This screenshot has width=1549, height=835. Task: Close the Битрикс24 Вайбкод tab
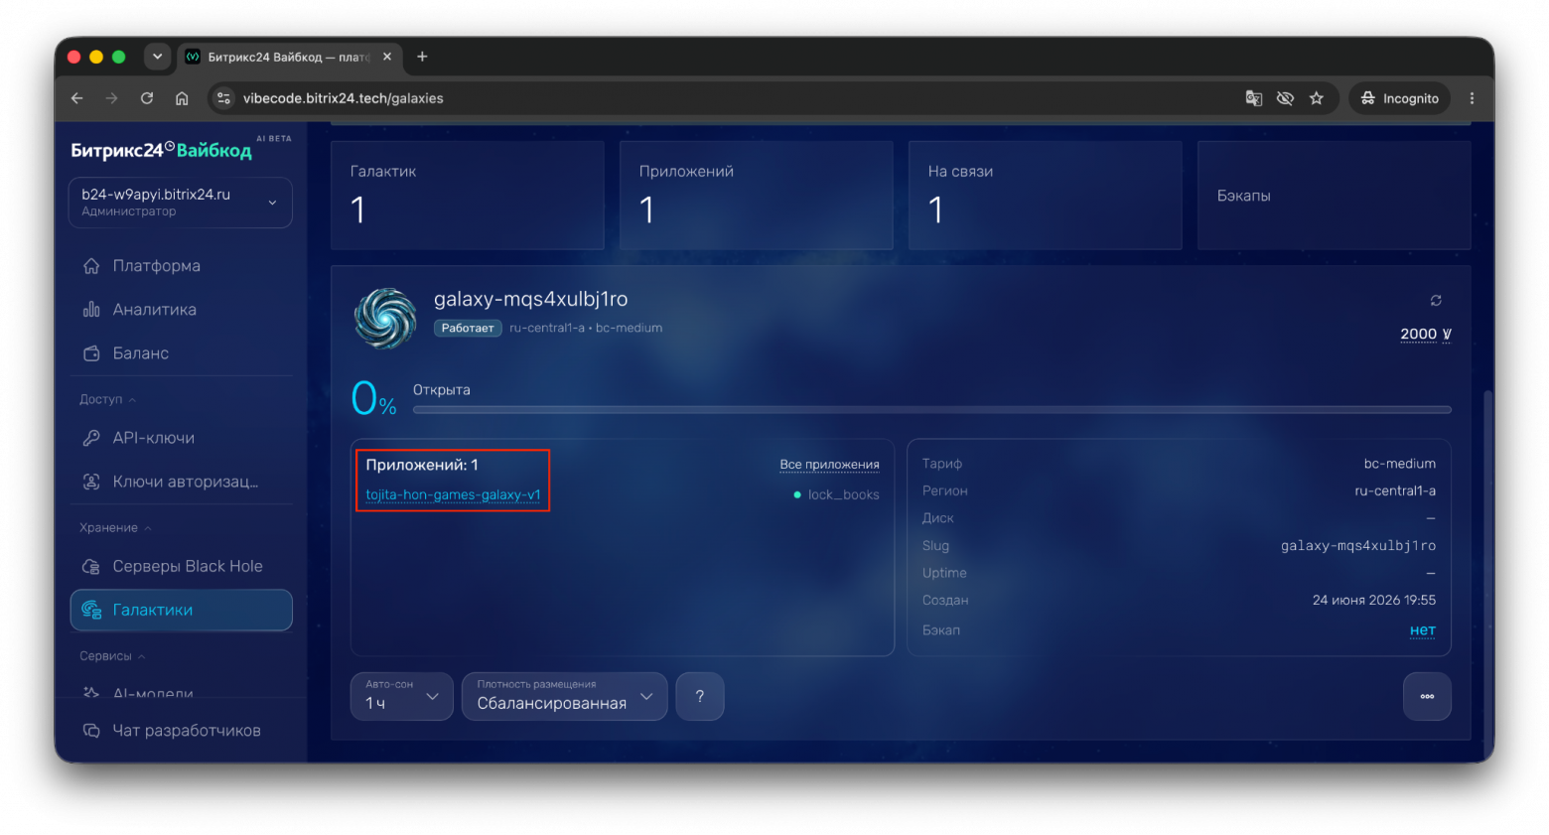[387, 57]
